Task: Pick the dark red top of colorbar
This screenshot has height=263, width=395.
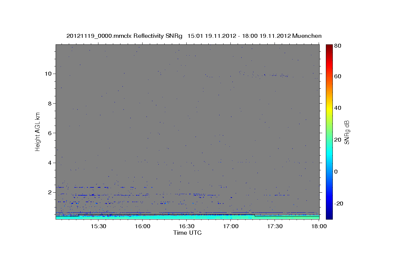Action: tap(329, 47)
